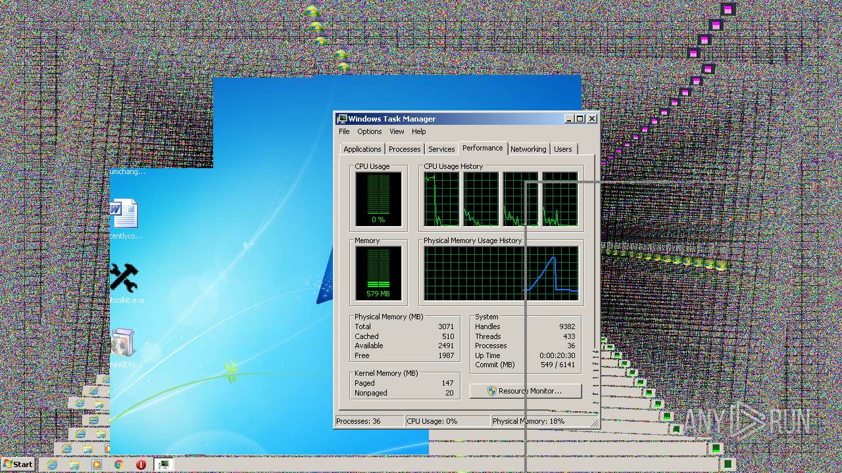This screenshot has height=473, width=842.
Task: Minimize the Task Manager window
Action: (568, 119)
